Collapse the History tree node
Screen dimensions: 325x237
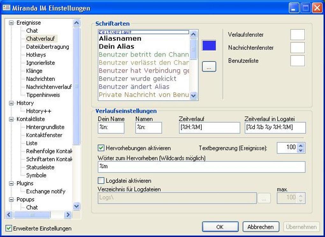coord(11,103)
